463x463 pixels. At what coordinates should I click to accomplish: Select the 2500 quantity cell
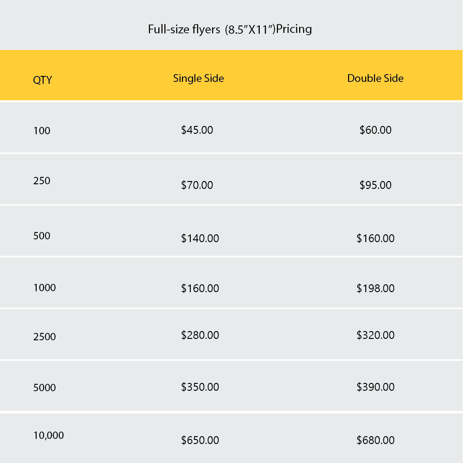pos(44,337)
